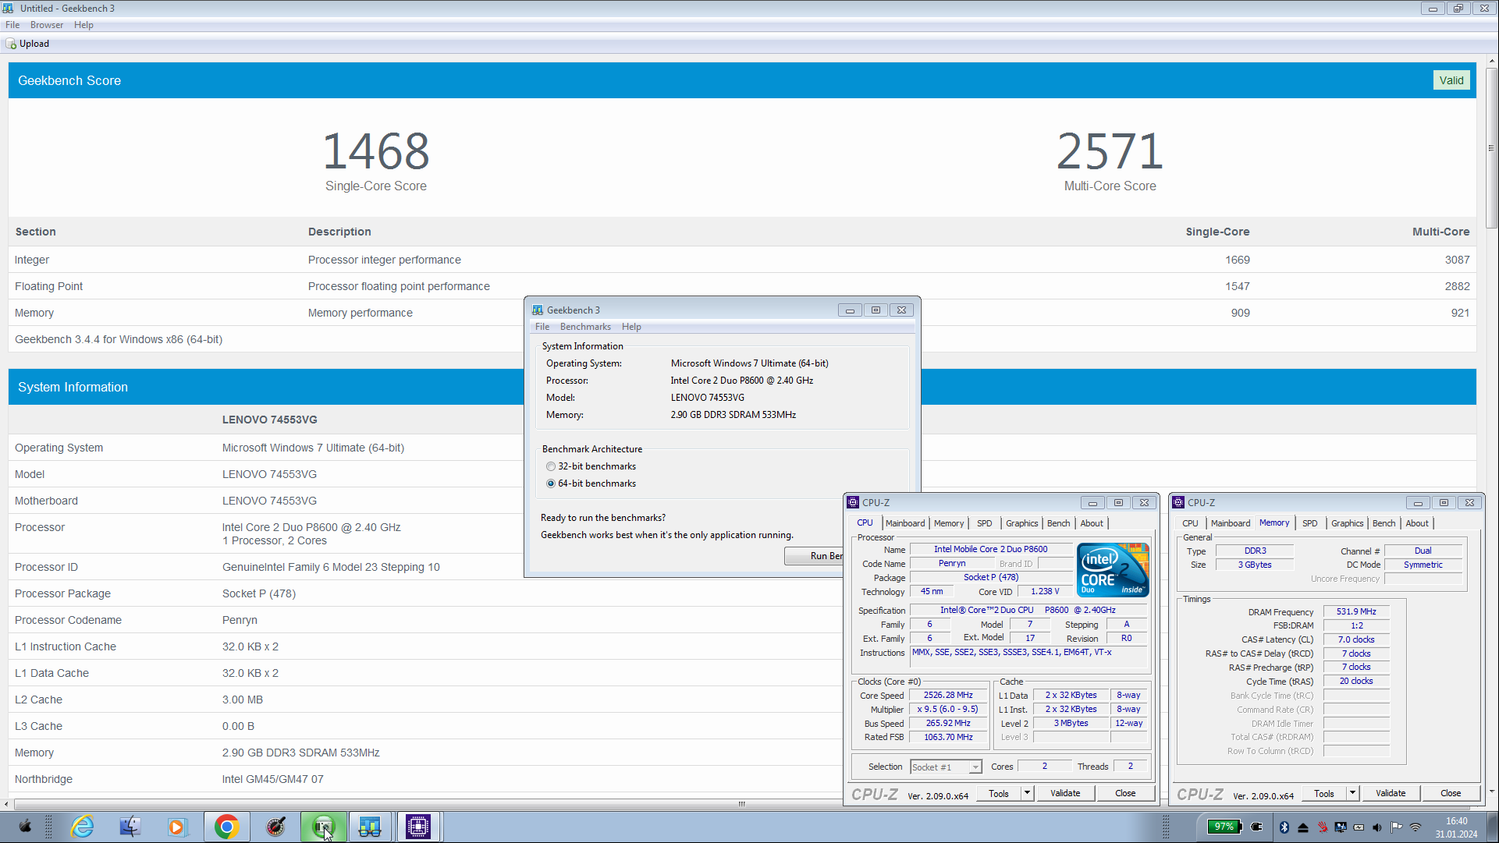
Task: Launch Internet Explorer from the taskbar
Action: tap(82, 827)
